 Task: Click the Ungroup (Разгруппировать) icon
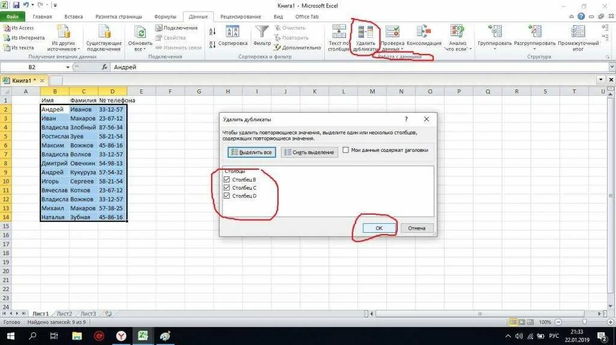click(x=535, y=32)
